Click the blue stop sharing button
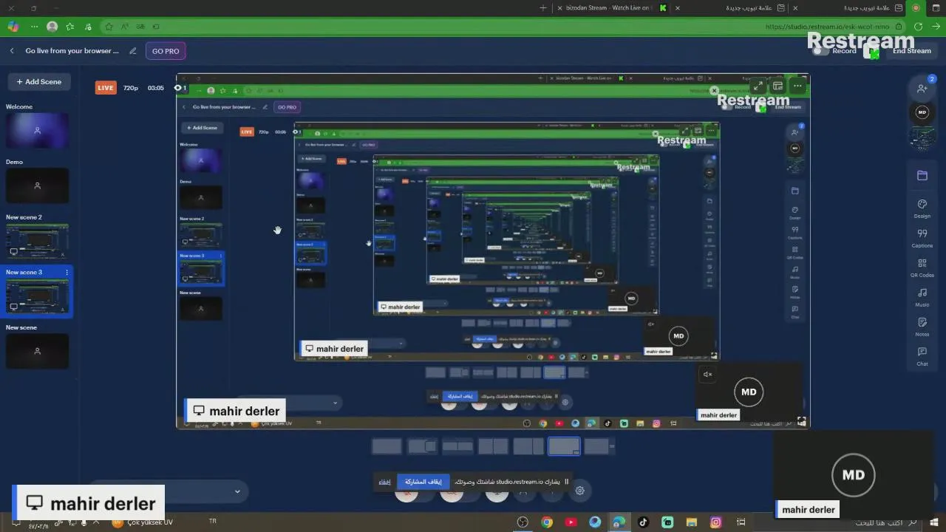Image resolution: width=946 pixels, height=532 pixels. (x=423, y=482)
